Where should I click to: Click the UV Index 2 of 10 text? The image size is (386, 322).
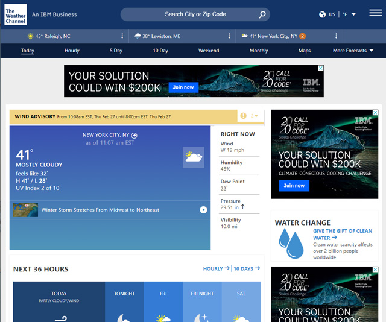pos(37,188)
